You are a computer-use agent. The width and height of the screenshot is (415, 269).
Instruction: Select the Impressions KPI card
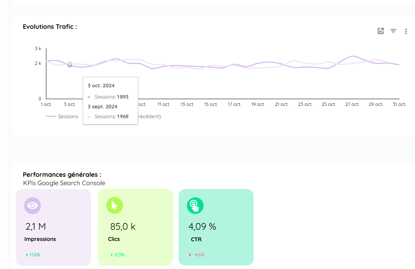coord(53,227)
